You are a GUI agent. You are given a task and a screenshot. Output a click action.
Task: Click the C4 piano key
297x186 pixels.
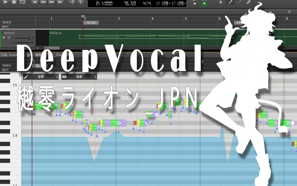click(x=11, y=136)
